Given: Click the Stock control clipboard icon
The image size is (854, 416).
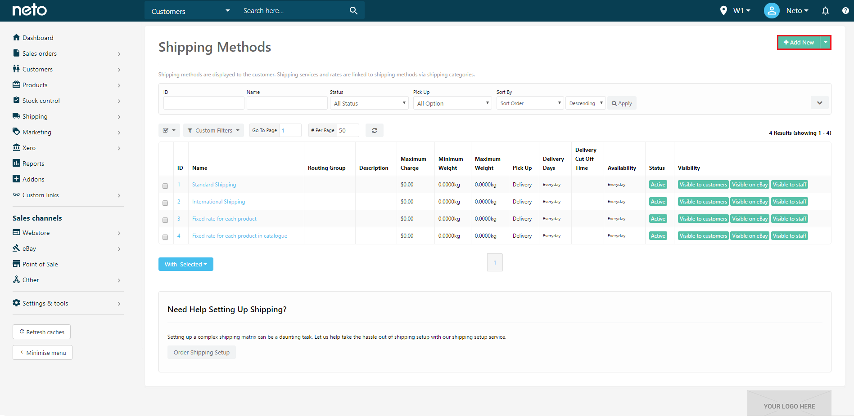Looking at the screenshot, I should [x=17, y=100].
